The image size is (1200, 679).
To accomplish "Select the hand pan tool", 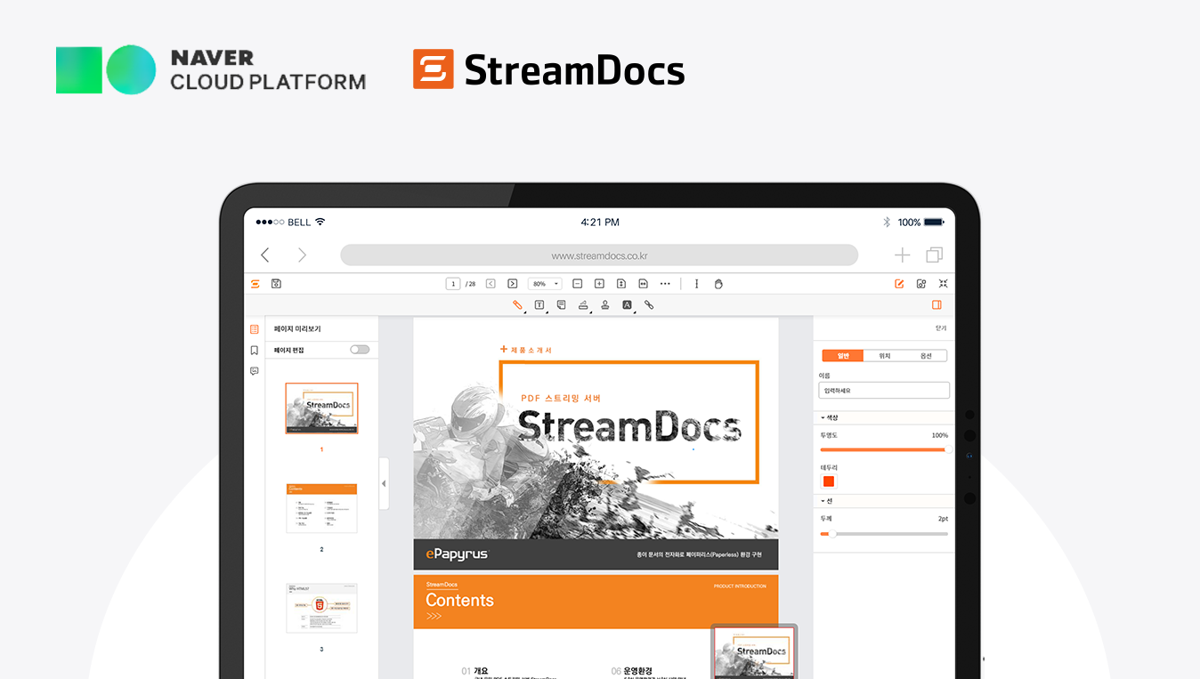I will [718, 284].
